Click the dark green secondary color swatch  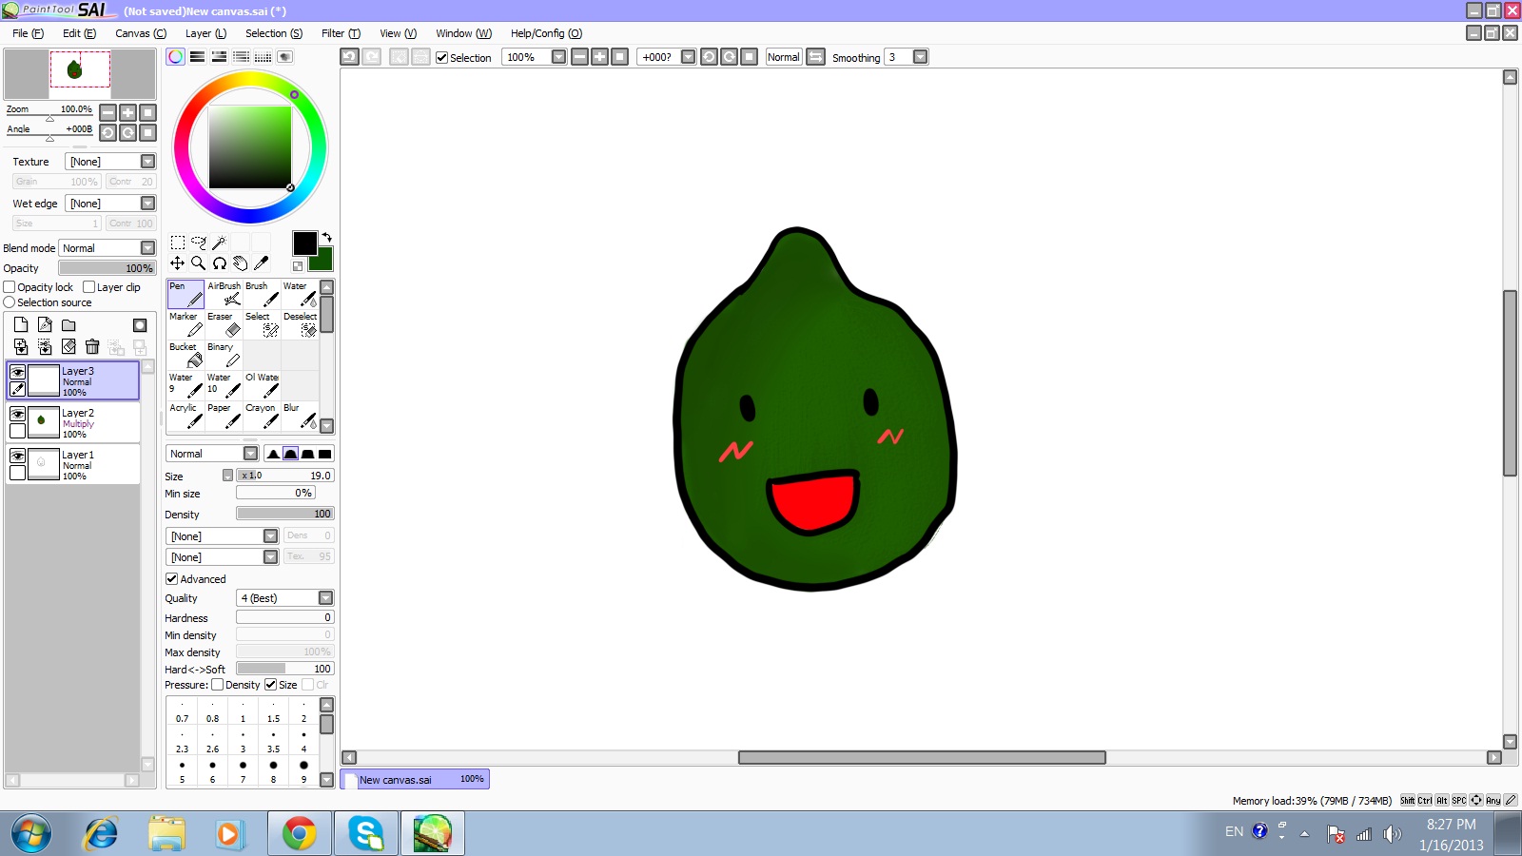[x=323, y=262]
